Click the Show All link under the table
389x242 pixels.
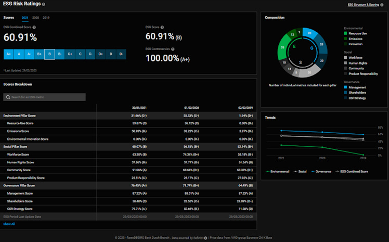9,224
